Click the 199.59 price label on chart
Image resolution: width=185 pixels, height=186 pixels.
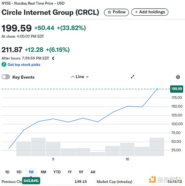[x=176, y=89]
